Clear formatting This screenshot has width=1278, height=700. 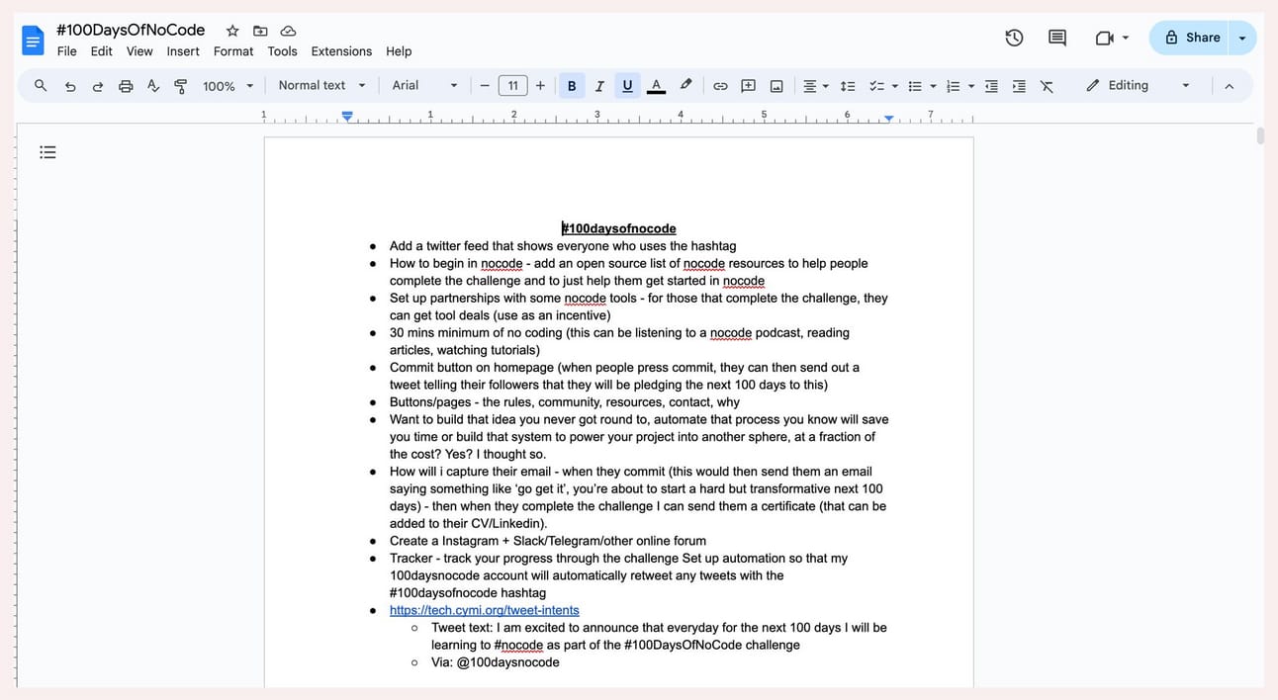[1047, 86]
